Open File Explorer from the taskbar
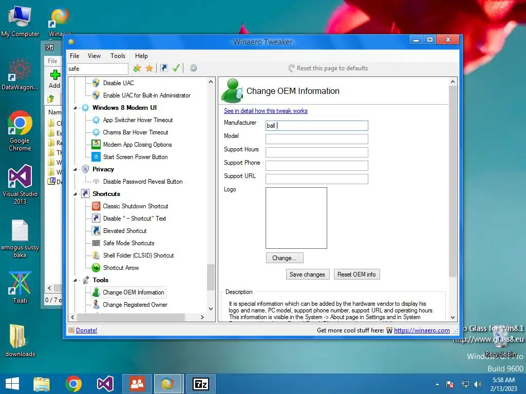Image resolution: width=526 pixels, height=394 pixels. pyautogui.click(x=42, y=384)
